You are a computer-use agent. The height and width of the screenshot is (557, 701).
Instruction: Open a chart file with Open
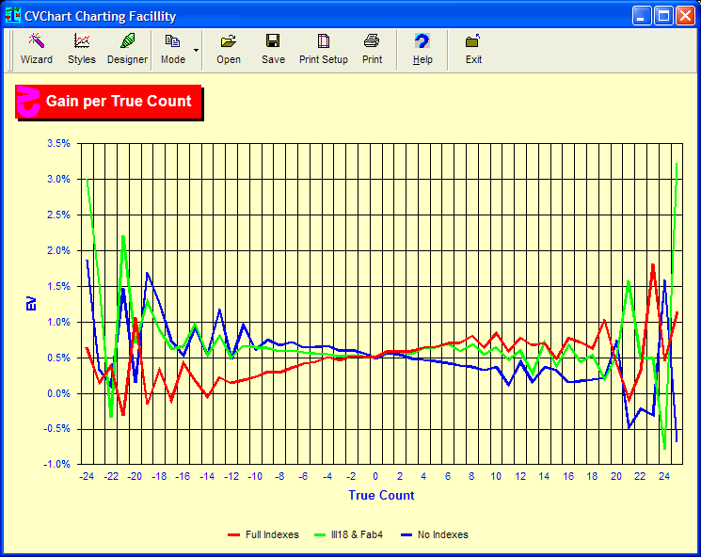229,48
